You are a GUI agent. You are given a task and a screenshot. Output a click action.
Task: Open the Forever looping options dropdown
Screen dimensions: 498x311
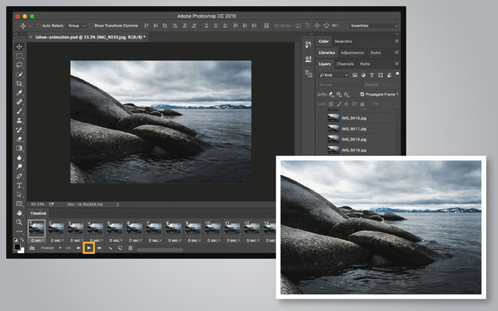tap(51, 248)
